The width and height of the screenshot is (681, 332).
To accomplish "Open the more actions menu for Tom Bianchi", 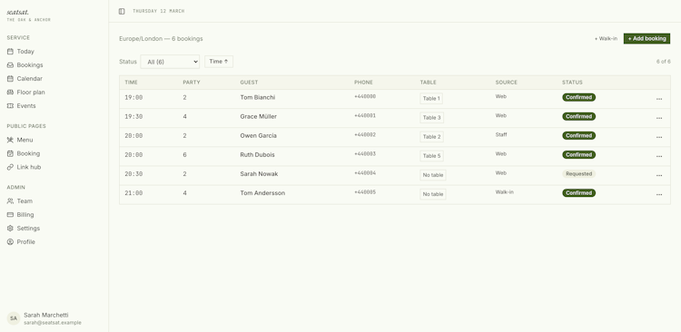I will [x=659, y=99].
